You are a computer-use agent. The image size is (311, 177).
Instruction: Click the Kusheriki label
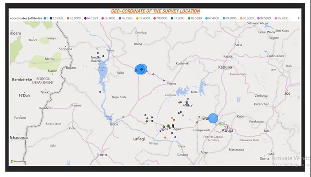pyautogui.click(x=182, y=64)
